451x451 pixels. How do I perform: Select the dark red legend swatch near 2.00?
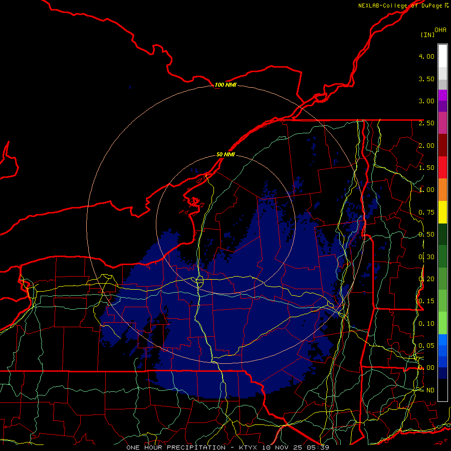pos(442,145)
